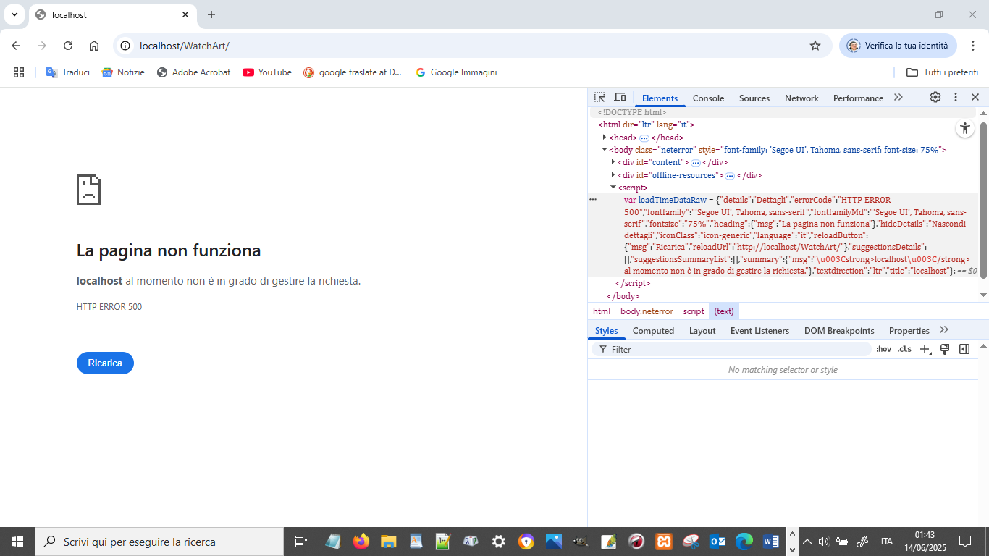Collapse the body class neterror node
Viewport: 989px width, 556px height.
[x=605, y=150]
